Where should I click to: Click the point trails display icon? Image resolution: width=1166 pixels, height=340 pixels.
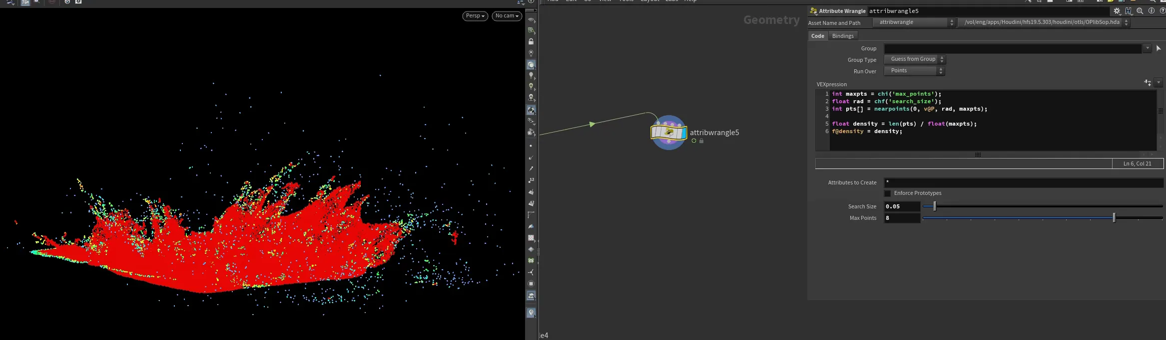point(531,169)
